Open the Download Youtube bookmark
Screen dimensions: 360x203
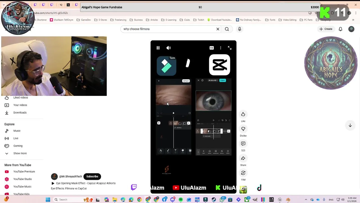coord(219,20)
